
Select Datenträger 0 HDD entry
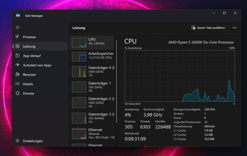coord(92,71)
